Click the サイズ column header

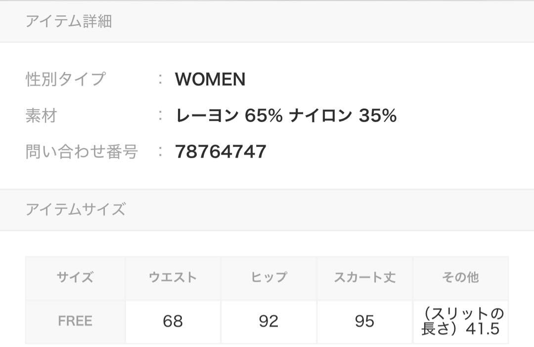[x=75, y=277]
